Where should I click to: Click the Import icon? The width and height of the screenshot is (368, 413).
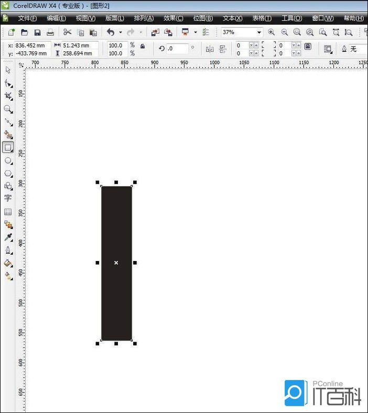click(x=155, y=32)
